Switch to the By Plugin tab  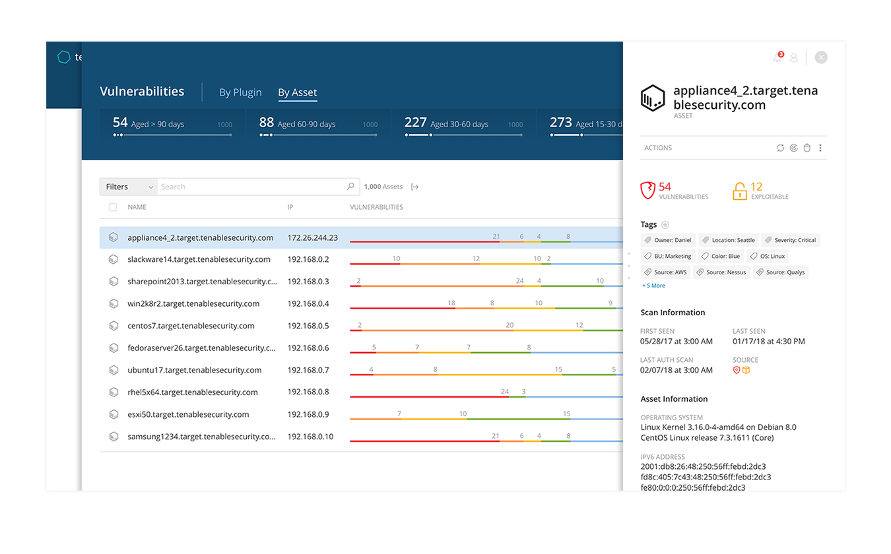[x=240, y=92]
